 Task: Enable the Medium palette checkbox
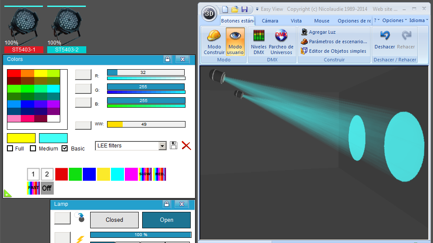point(33,148)
